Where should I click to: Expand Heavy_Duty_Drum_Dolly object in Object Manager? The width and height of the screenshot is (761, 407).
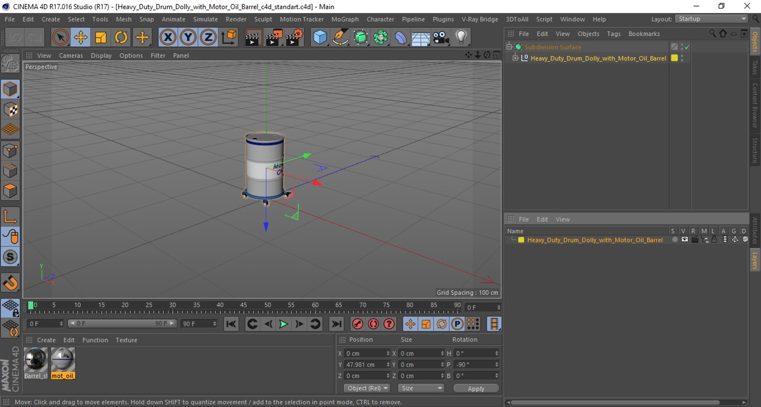pos(515,58)
